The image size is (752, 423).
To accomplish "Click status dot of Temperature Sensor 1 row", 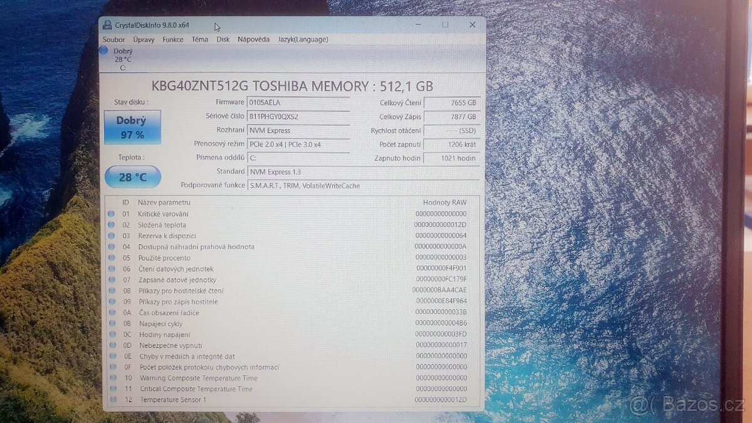I will coord(112,400).
